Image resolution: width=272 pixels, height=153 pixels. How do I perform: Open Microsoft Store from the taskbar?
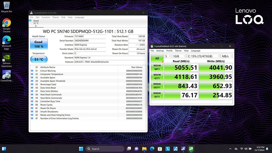(160, 149)
